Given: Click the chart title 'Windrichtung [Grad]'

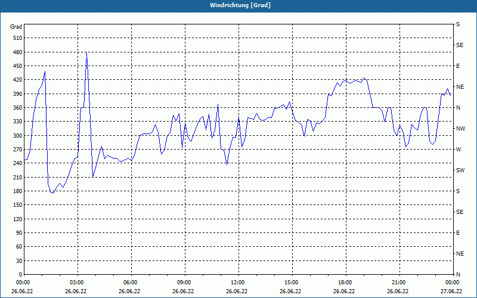Looking at the screenshot, I should [240, 5].
